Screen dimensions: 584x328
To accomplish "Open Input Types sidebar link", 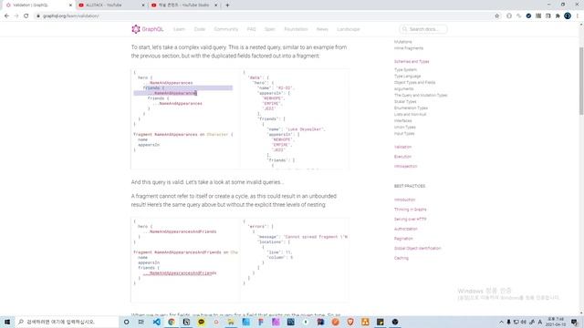I will tap(404, 133).
